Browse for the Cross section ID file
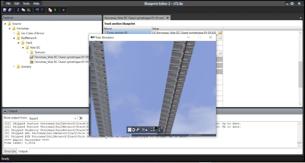This screenshot has height=163, width=305. [x=220, y=33]
